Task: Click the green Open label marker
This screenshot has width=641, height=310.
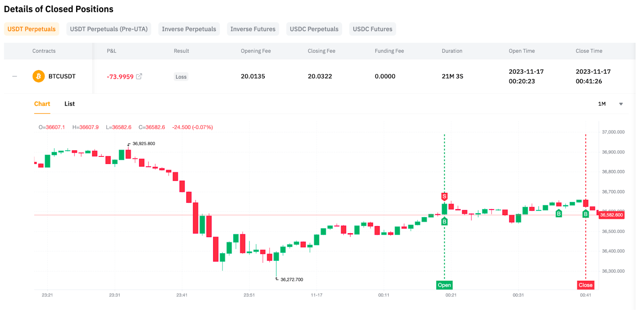Action: click(x=444, y=285)
